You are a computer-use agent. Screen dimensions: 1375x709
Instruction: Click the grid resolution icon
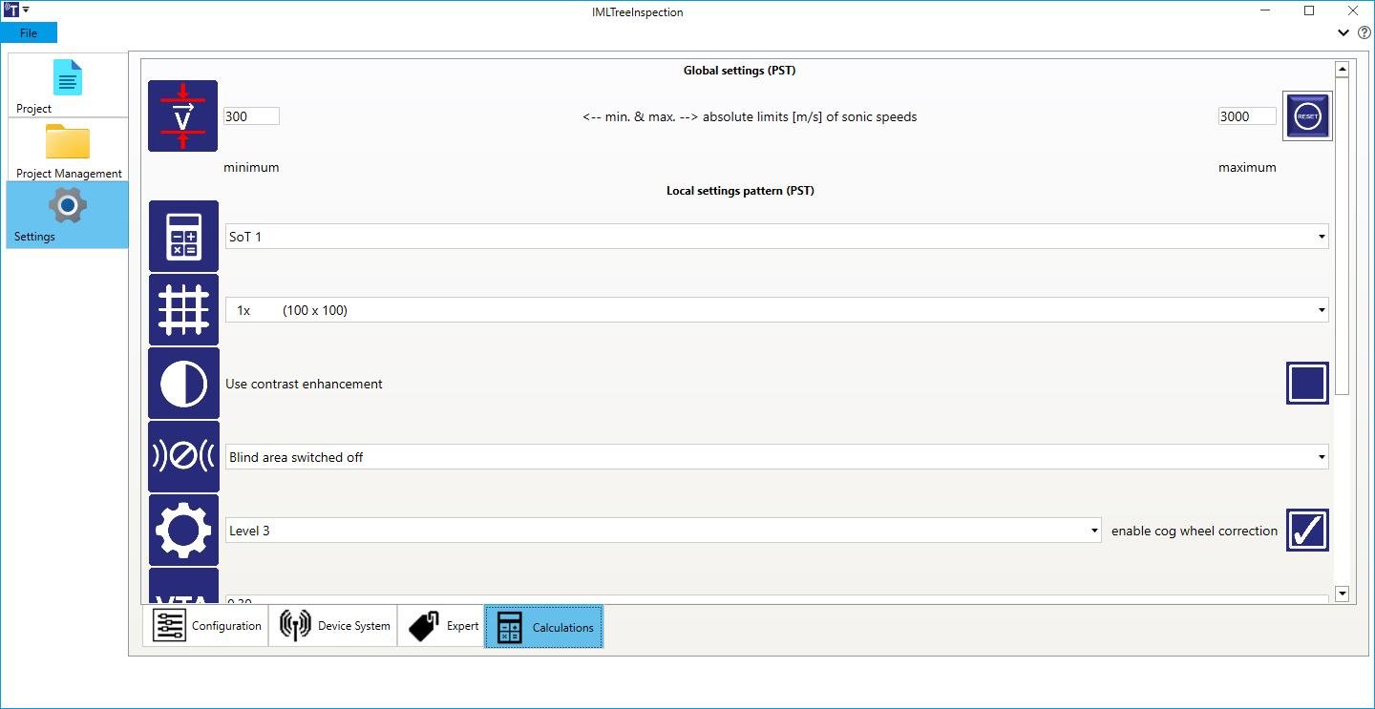tap(183, 309)
